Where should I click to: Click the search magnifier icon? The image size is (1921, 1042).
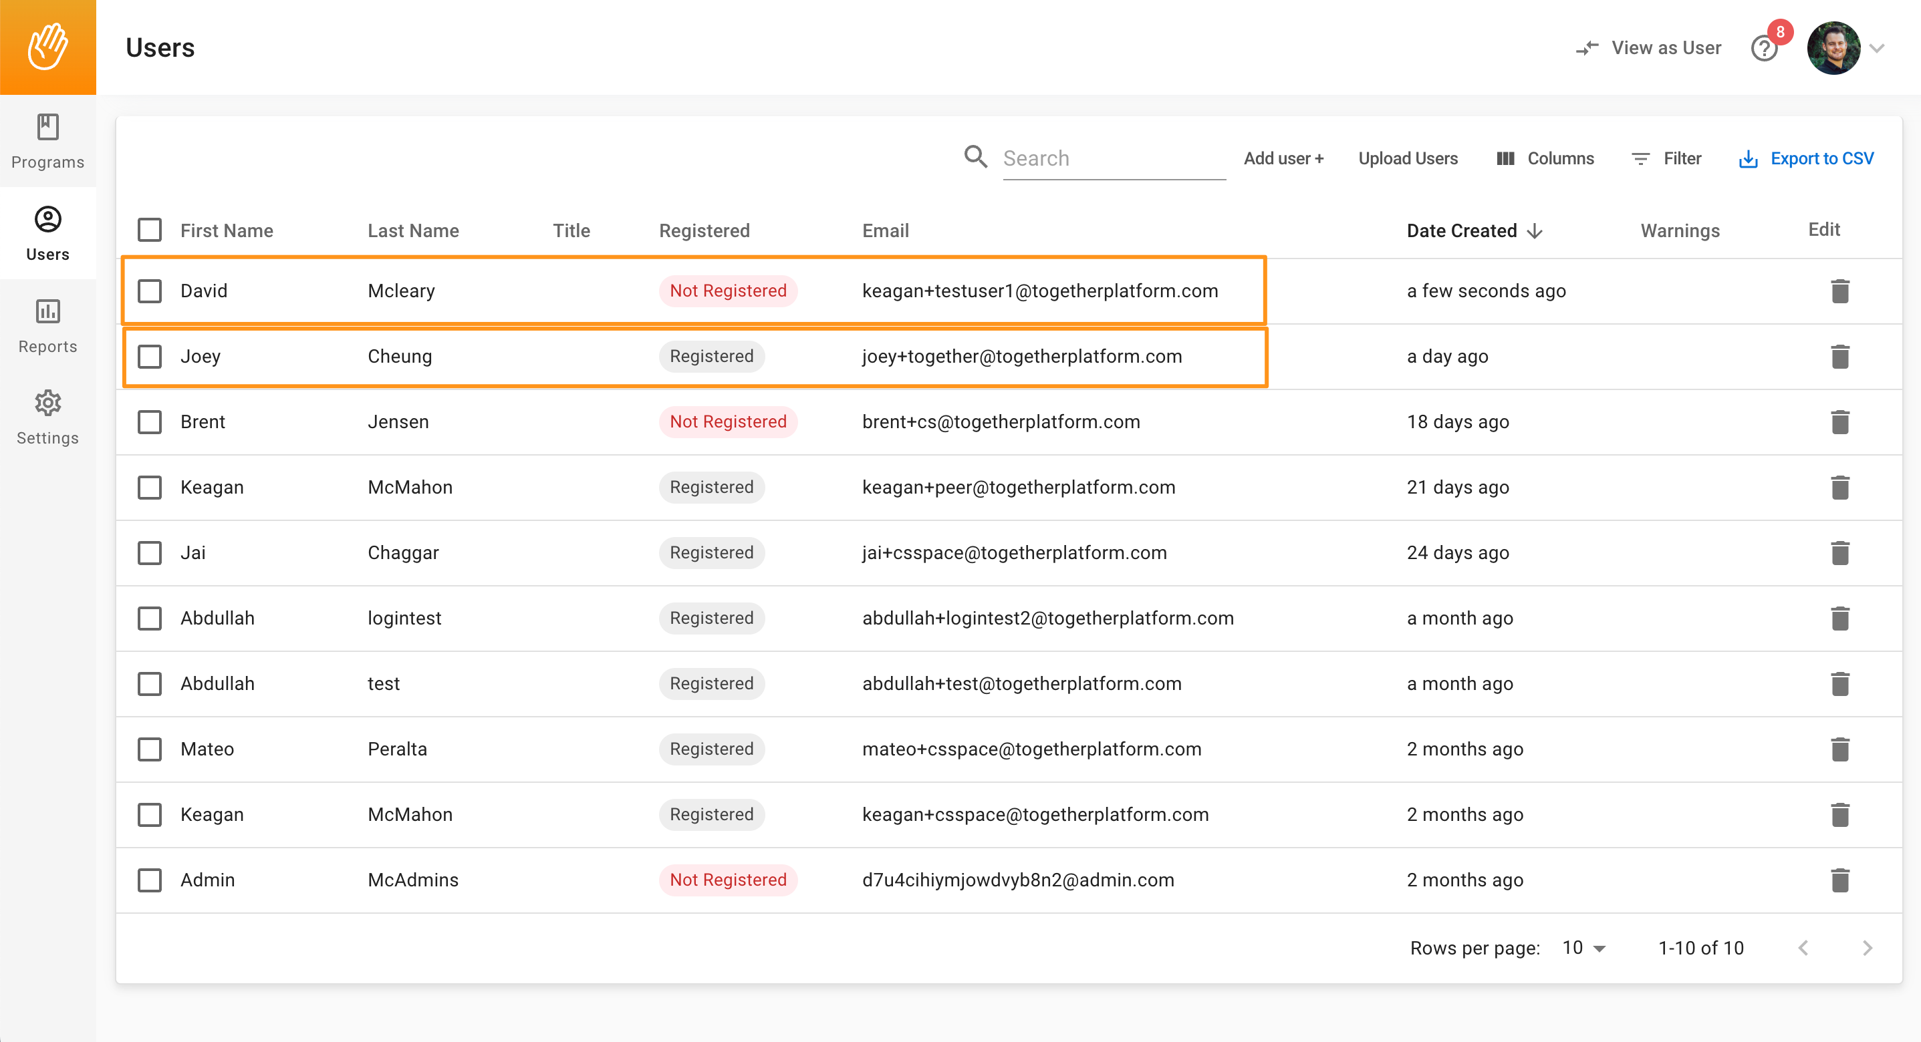point(975,157)
